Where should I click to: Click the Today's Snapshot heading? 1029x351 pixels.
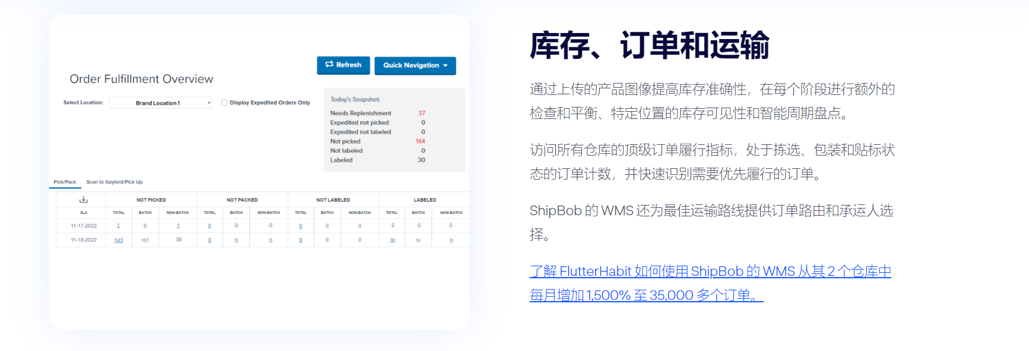click(355, 99)
